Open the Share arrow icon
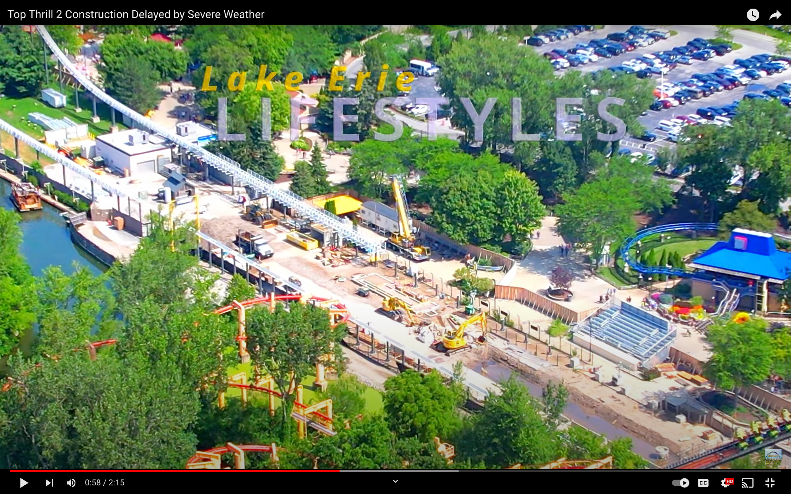791x494 pixels. point(775,15)
